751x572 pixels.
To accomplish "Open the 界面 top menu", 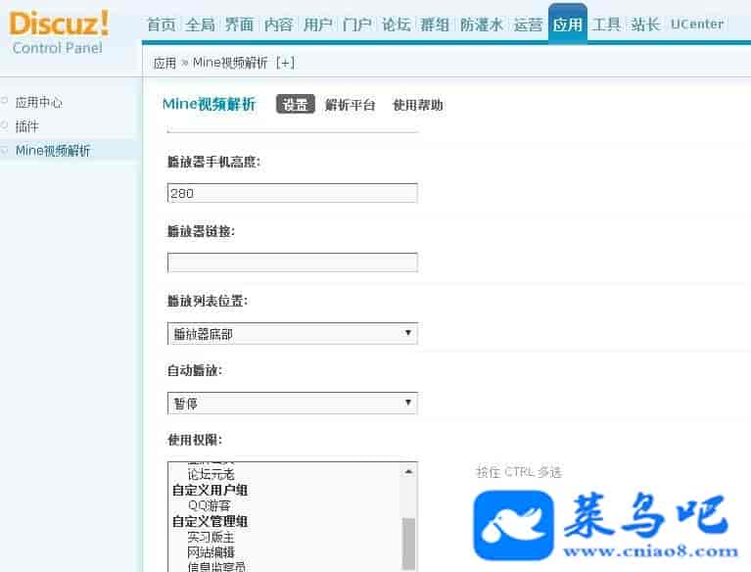I will point(240,24).
